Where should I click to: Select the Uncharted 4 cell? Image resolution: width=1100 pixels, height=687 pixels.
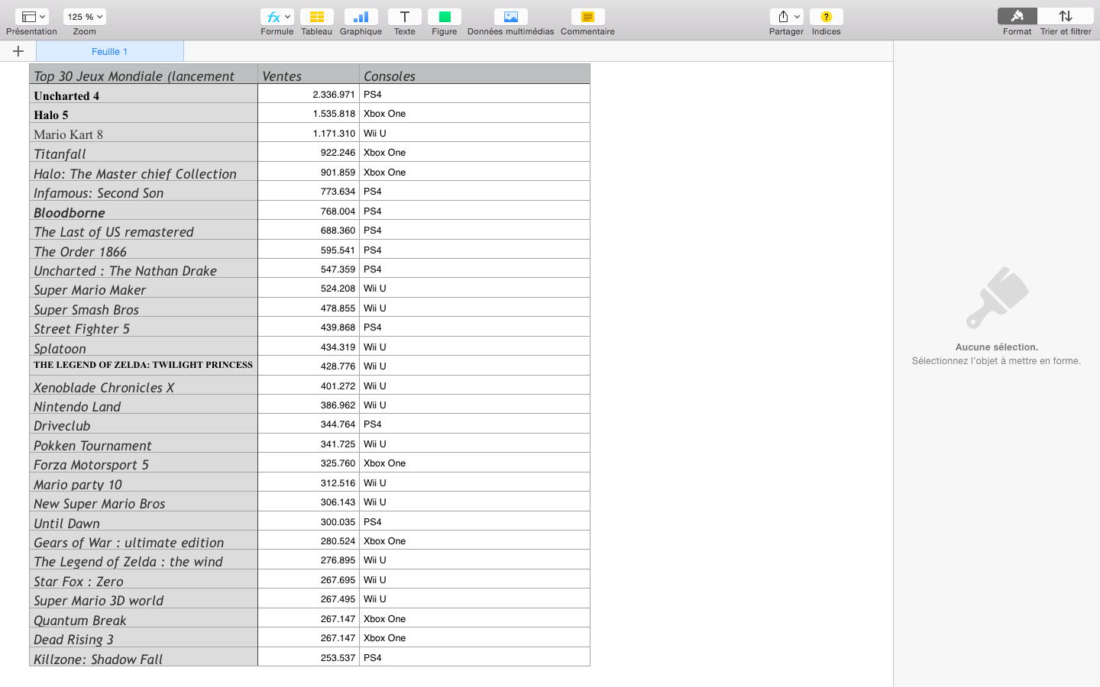coord(144,94)
